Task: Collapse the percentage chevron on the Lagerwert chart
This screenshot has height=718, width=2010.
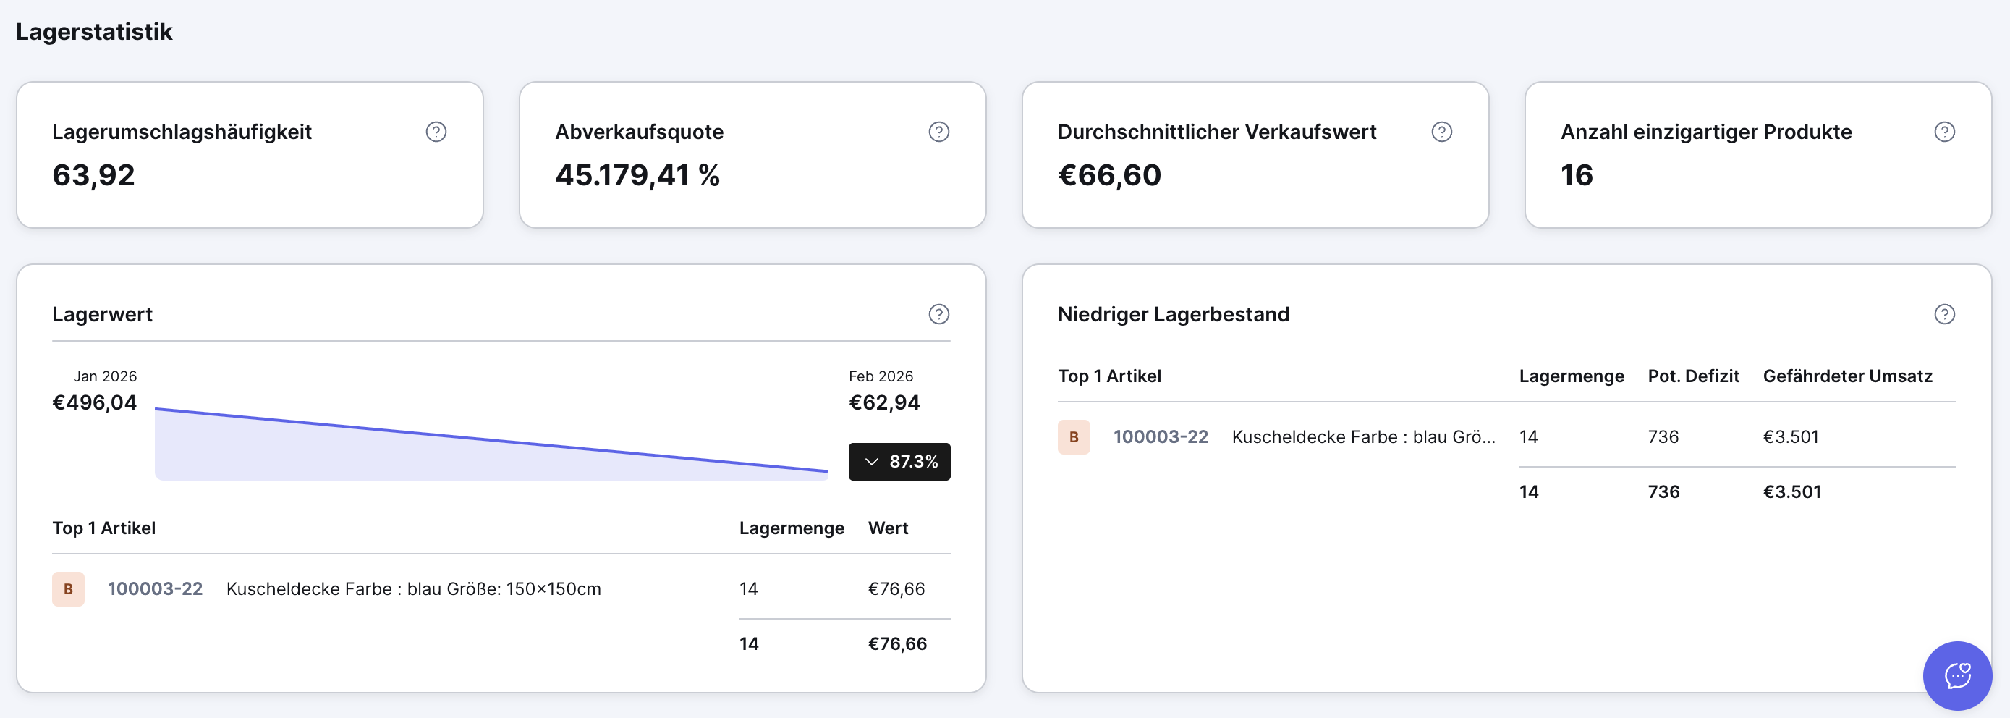Action: (873, 461)
